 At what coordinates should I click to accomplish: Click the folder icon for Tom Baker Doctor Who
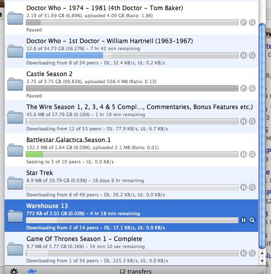pos(15,18)
